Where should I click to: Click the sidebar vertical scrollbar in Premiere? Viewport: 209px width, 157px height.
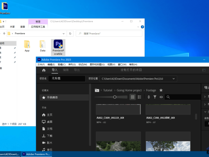click(90, 115)
